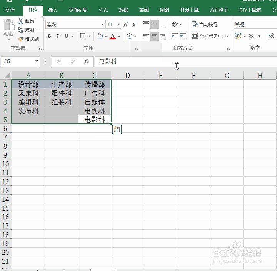The width and height of the screenshot is (277, 271).
Task: Click the decrease indent icon
Action: tap(175, 36)
